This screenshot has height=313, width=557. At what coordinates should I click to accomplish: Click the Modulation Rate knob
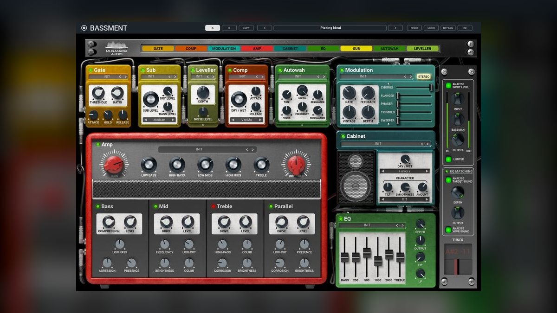pos(349,93)
